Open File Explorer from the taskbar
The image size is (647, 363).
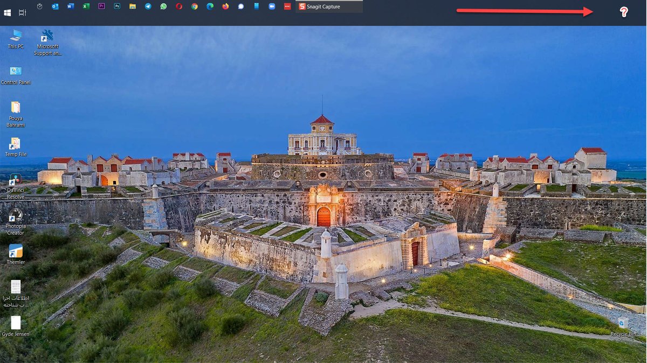132,7
